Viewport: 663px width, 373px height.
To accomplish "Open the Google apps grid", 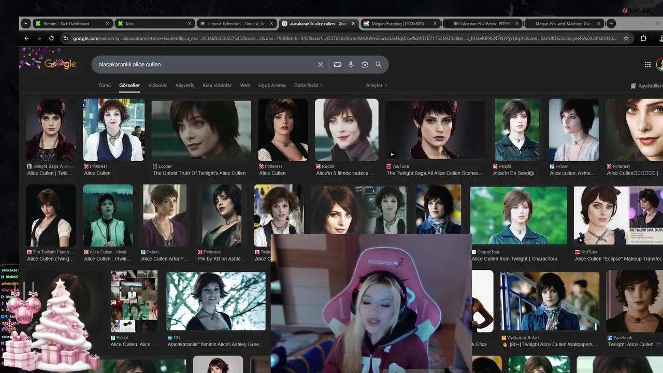I will pyautogui.click(x=647, y=65).
